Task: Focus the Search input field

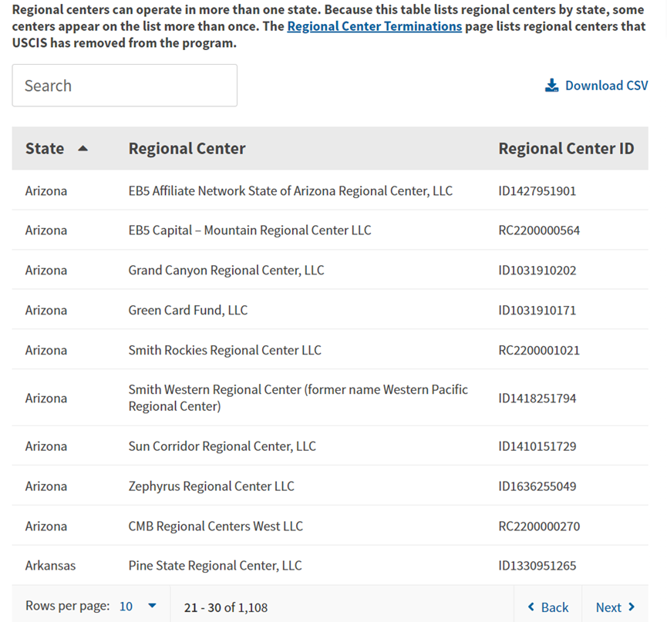Action: (125, 86)
